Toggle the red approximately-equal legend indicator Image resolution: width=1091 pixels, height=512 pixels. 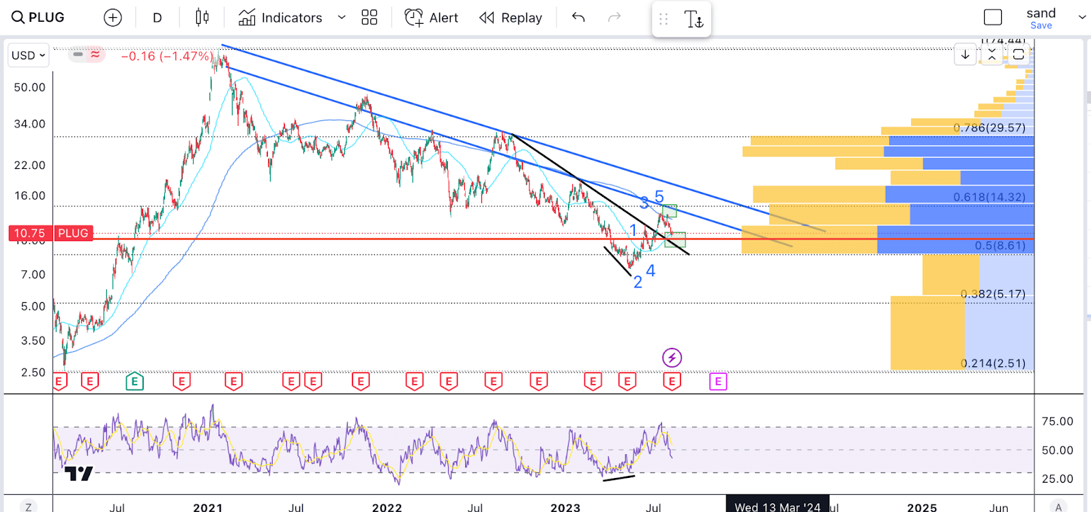[x=95, y=54]
